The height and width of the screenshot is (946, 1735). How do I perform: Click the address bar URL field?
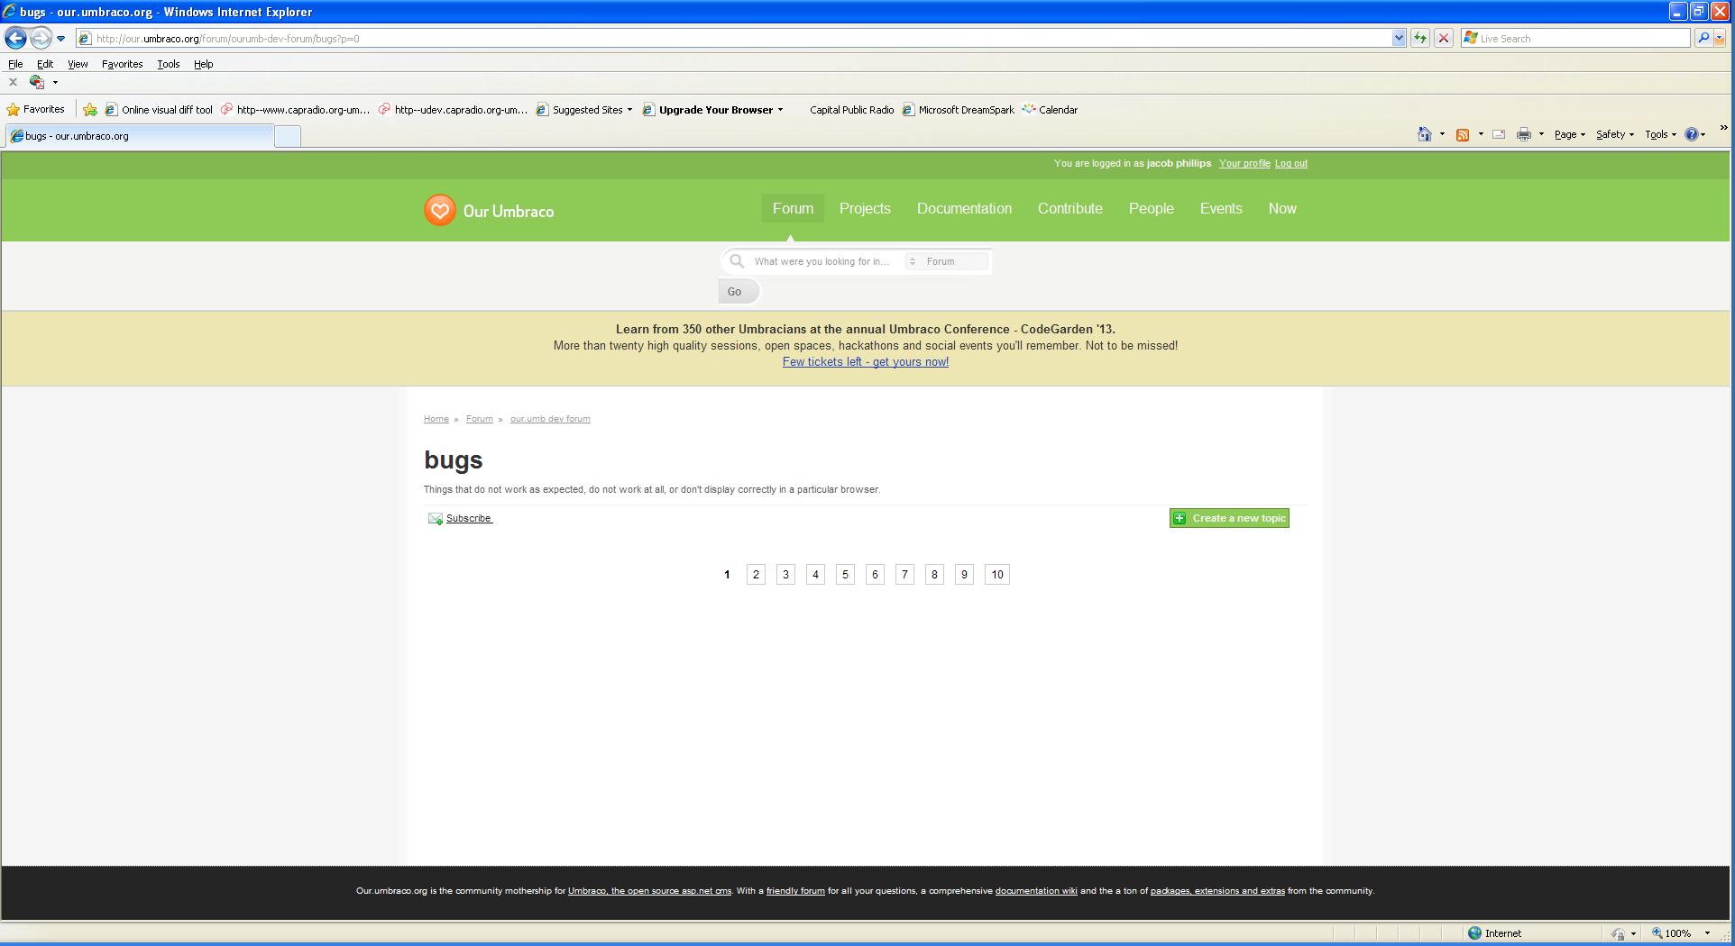[733, 38]
